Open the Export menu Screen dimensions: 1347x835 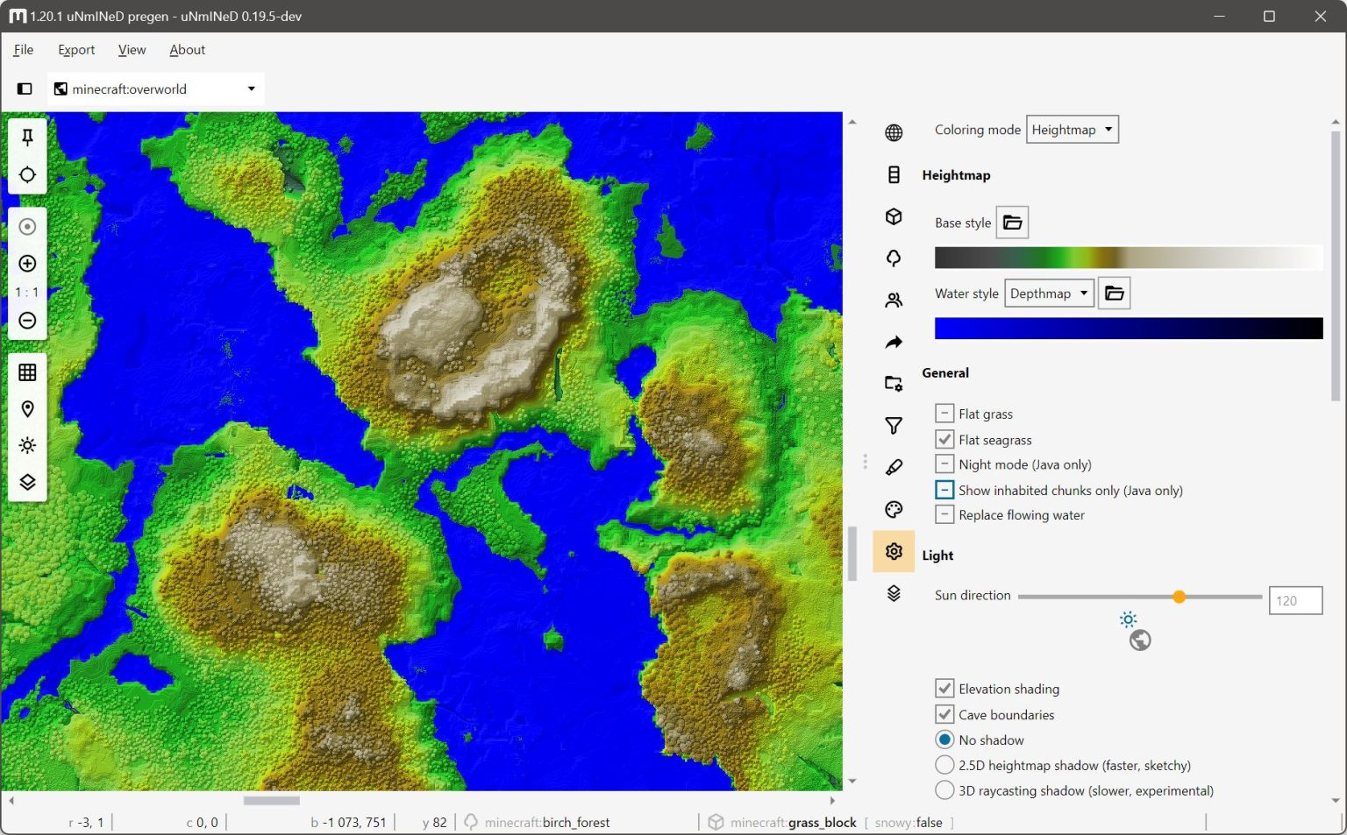tap(76, 50)
